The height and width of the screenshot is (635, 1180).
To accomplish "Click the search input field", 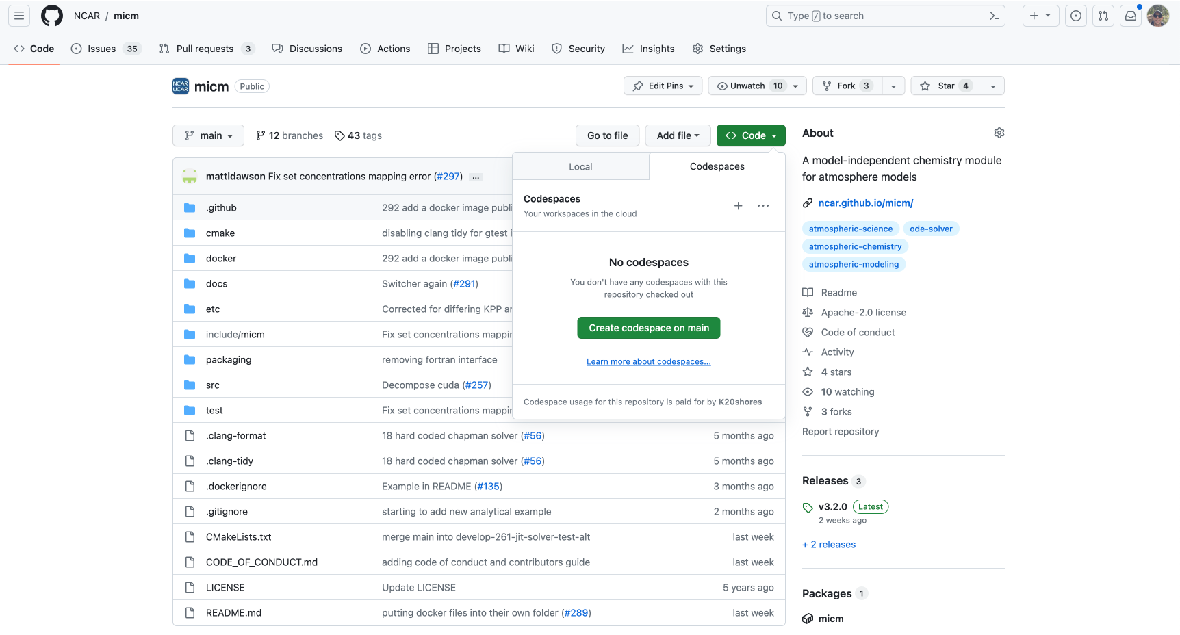I will coord(876,16).
